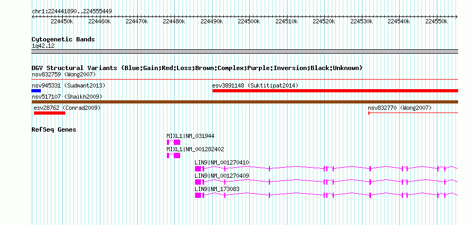Click the 224530k ruler position
The width and height of the screenshot is (473, 225).
(361, 21)
